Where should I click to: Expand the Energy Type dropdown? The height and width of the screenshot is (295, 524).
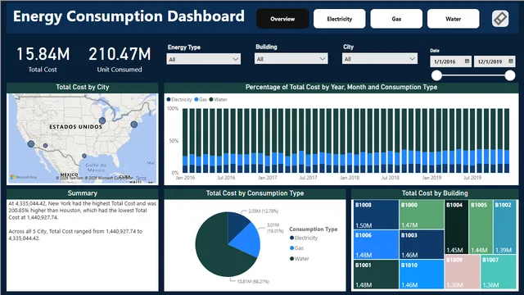pyautogui.click(x=204, y=59)
